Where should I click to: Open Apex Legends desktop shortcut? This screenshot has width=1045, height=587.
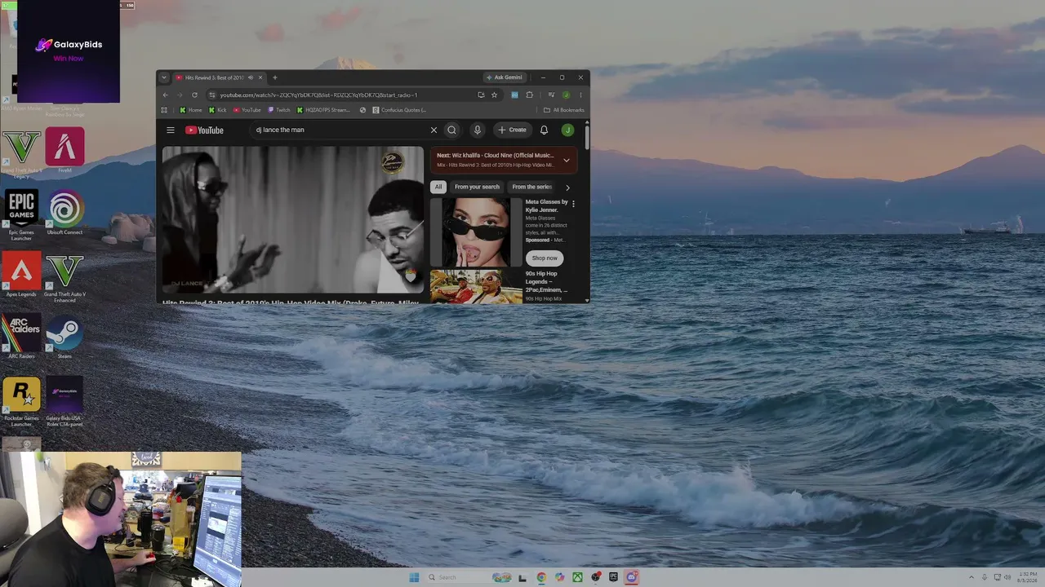[21, 275]
